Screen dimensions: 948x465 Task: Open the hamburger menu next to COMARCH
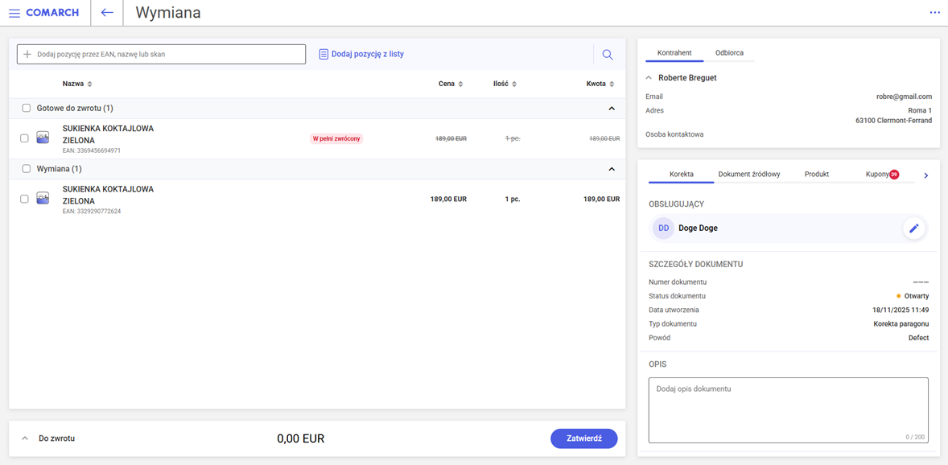14,13
